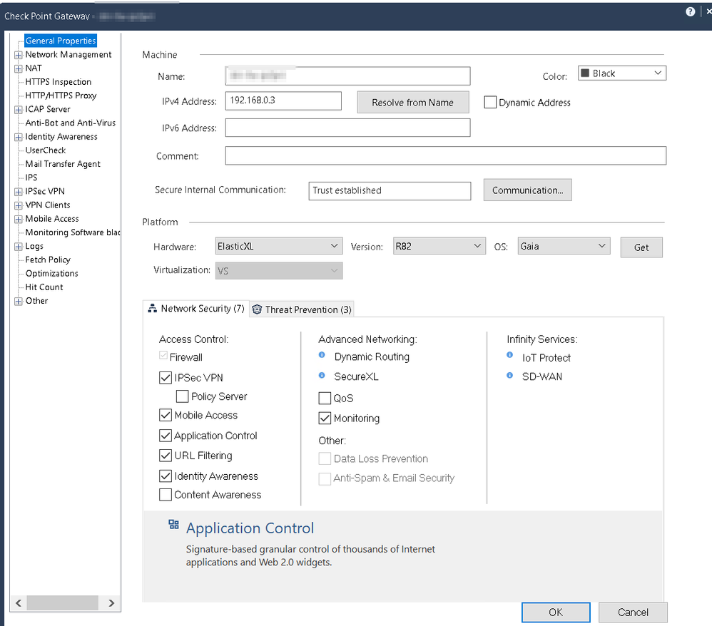This screenshot has height=626, width=712.
Task: Open the Hardware dropdown showing ElasticXL
Action: (279, 246)
